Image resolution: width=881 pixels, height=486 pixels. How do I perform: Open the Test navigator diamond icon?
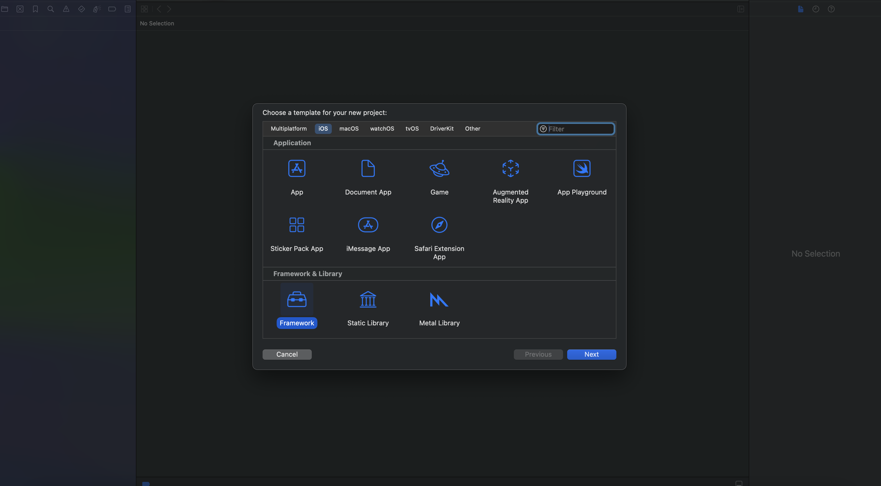pos(81,9)
